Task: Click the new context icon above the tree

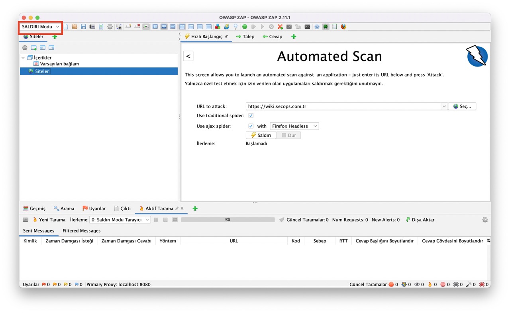Action: coord(34,48)
